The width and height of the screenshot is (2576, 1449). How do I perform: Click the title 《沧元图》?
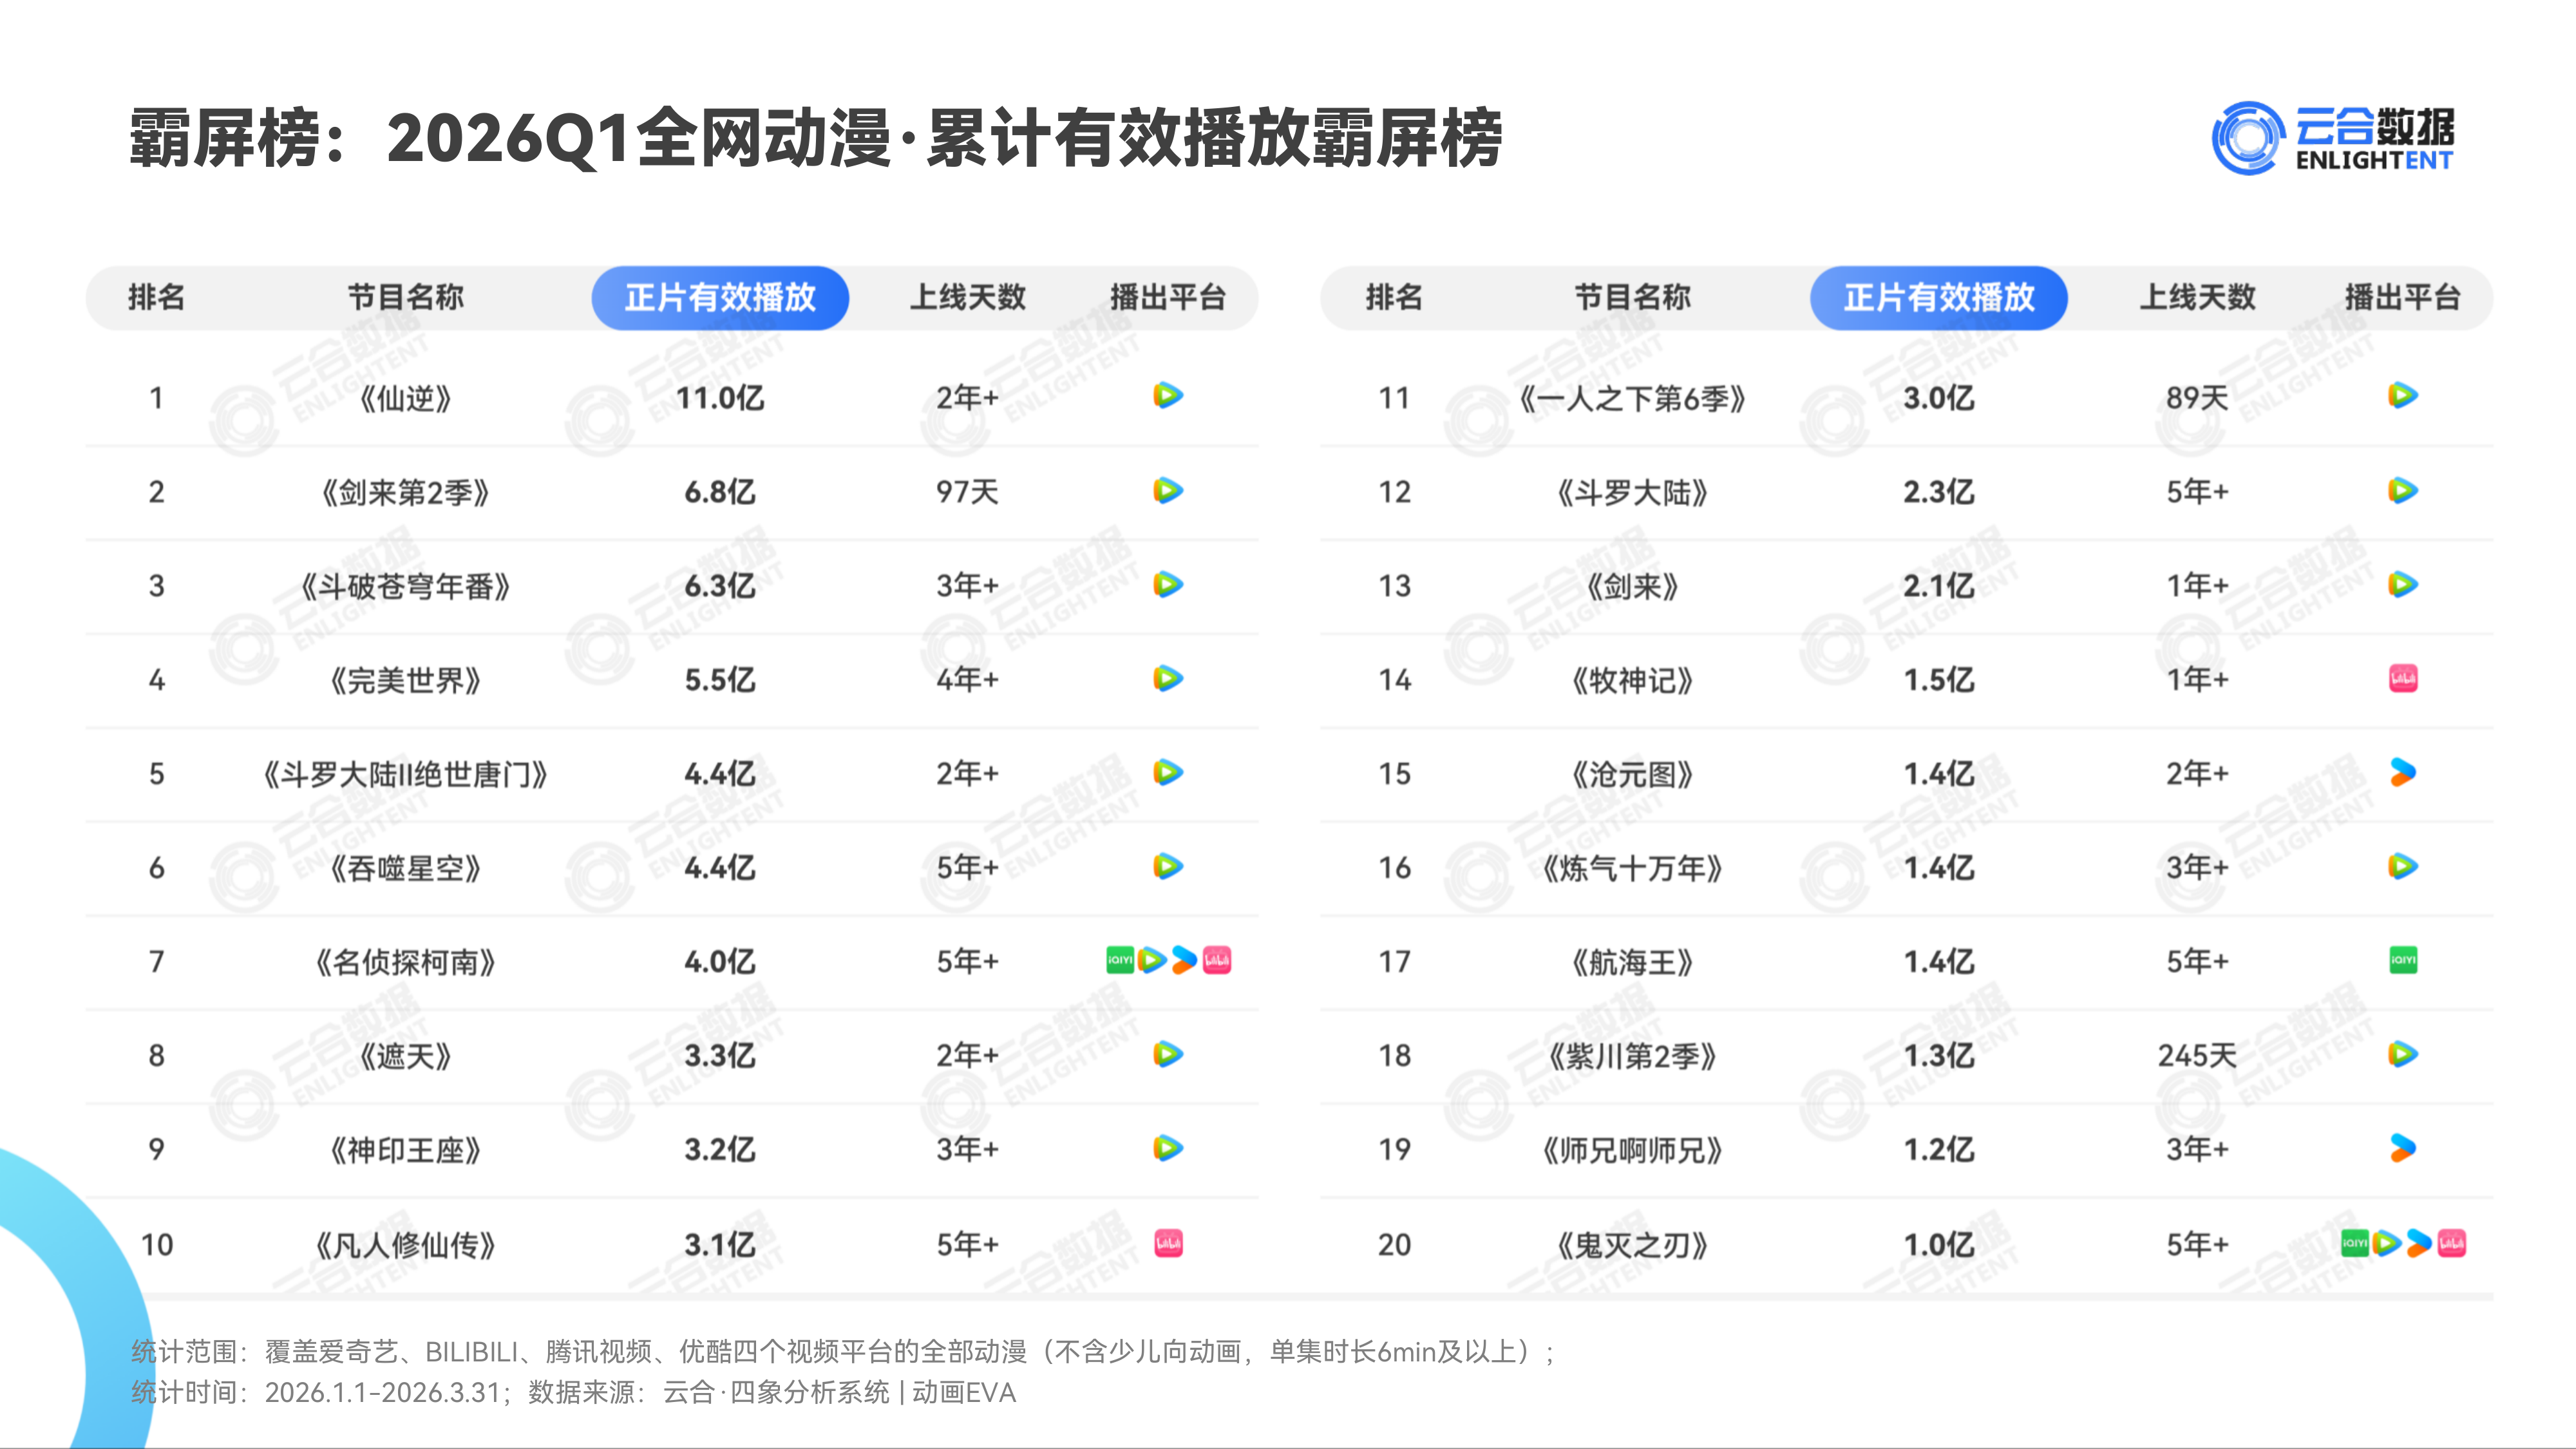click(1632, 774)
